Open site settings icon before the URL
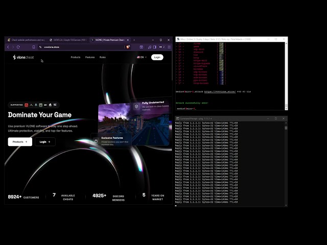 tap(40, 47)
